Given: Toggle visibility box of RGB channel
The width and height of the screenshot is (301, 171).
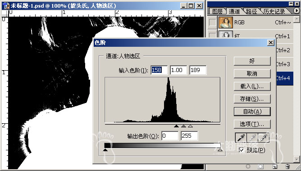Looking at the screenshot, I should tap(213, 22).
